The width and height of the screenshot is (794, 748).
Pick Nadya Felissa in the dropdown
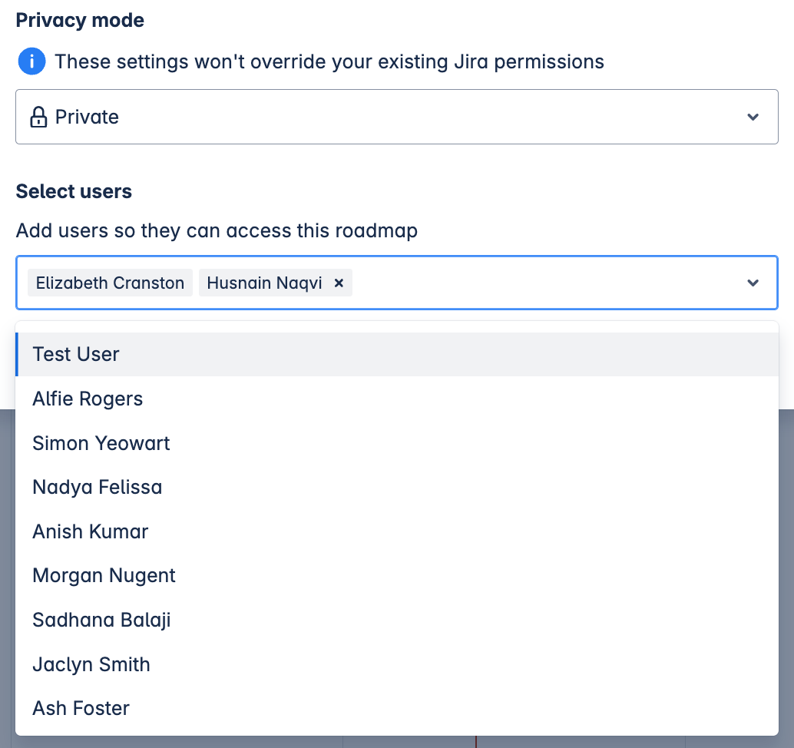point(98,487)
